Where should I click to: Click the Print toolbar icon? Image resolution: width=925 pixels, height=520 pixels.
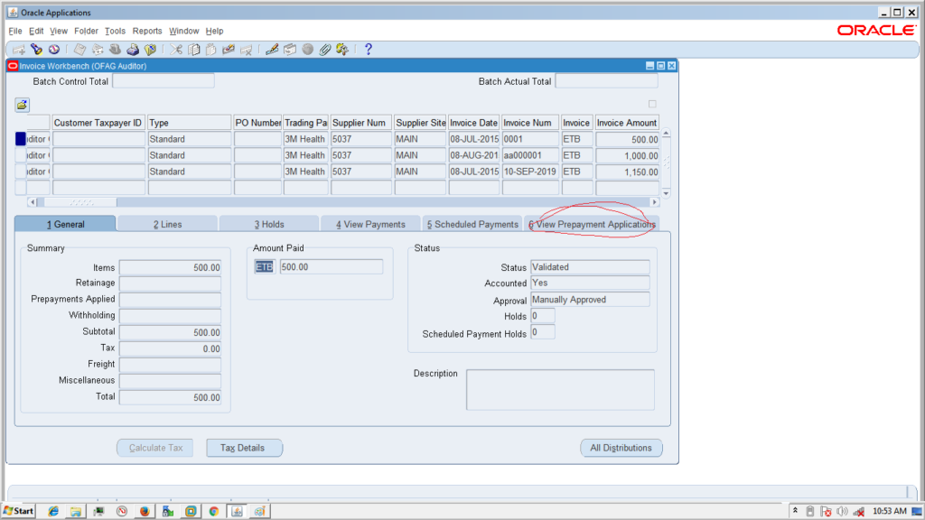[133, 50]
